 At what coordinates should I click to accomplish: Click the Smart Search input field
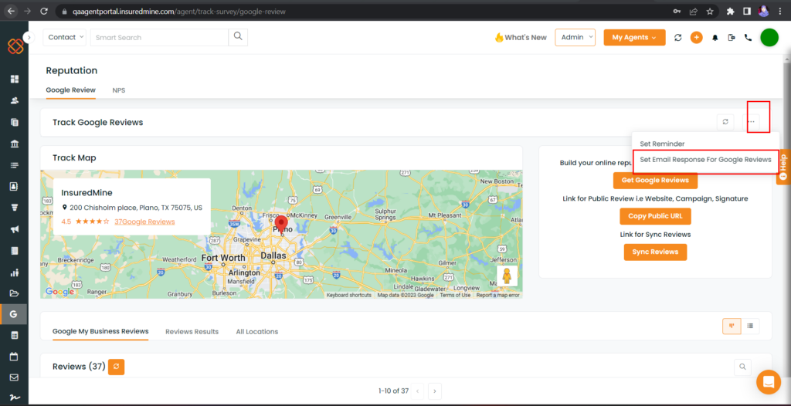pyautogui.click(x=159, y=37)
